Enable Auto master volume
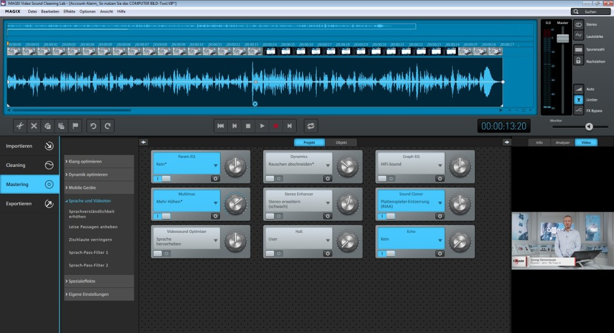 point(579,89)
